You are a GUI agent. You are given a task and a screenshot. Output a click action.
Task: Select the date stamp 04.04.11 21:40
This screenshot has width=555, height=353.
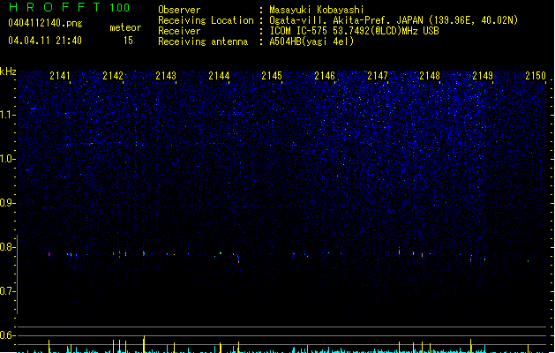point(45,41)
